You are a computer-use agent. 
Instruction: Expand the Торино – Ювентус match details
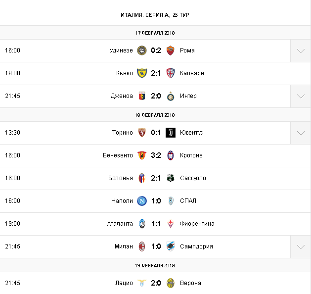click(x=301, y=133)
